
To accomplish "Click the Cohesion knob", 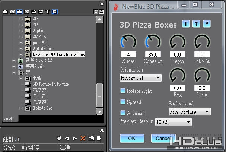I will pos(153,41).
